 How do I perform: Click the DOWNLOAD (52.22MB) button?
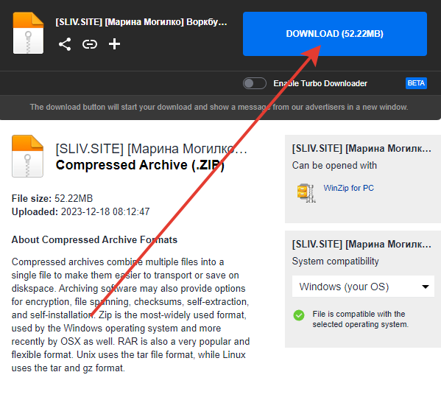pos(335,34)
